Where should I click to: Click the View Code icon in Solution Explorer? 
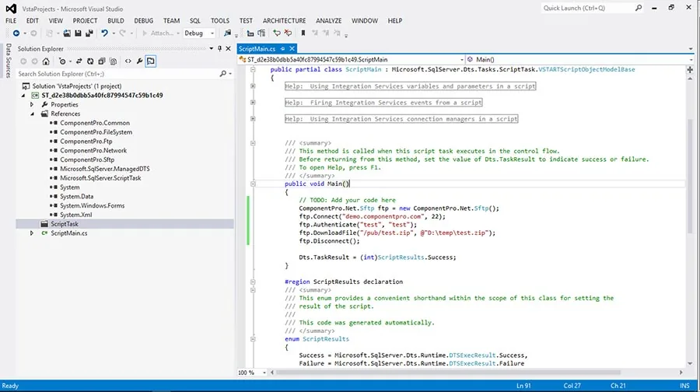pyautogui.click(x=128, y=61)
